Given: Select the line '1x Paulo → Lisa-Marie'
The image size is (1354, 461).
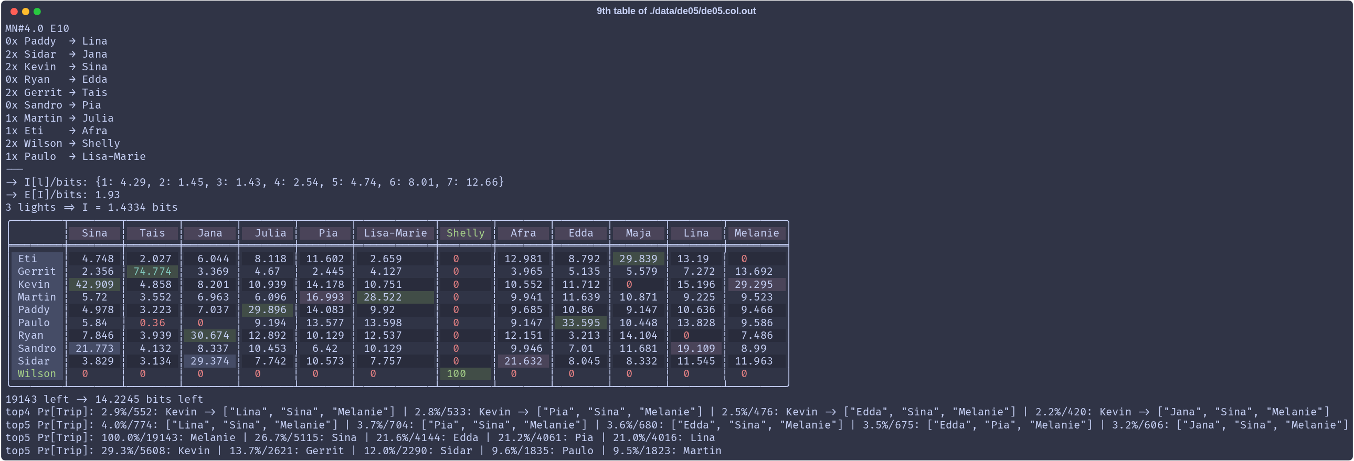Looking at the screenshot, I should [76, 156].
